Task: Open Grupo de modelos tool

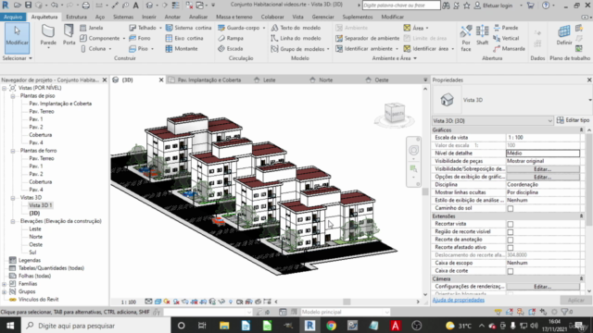Action: coord(297,49)
